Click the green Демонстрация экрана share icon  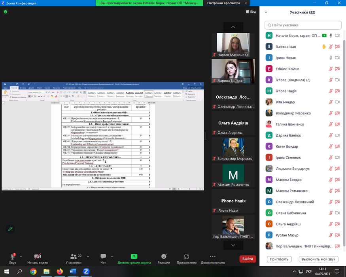pyautogui.click(x=134, y=257)
